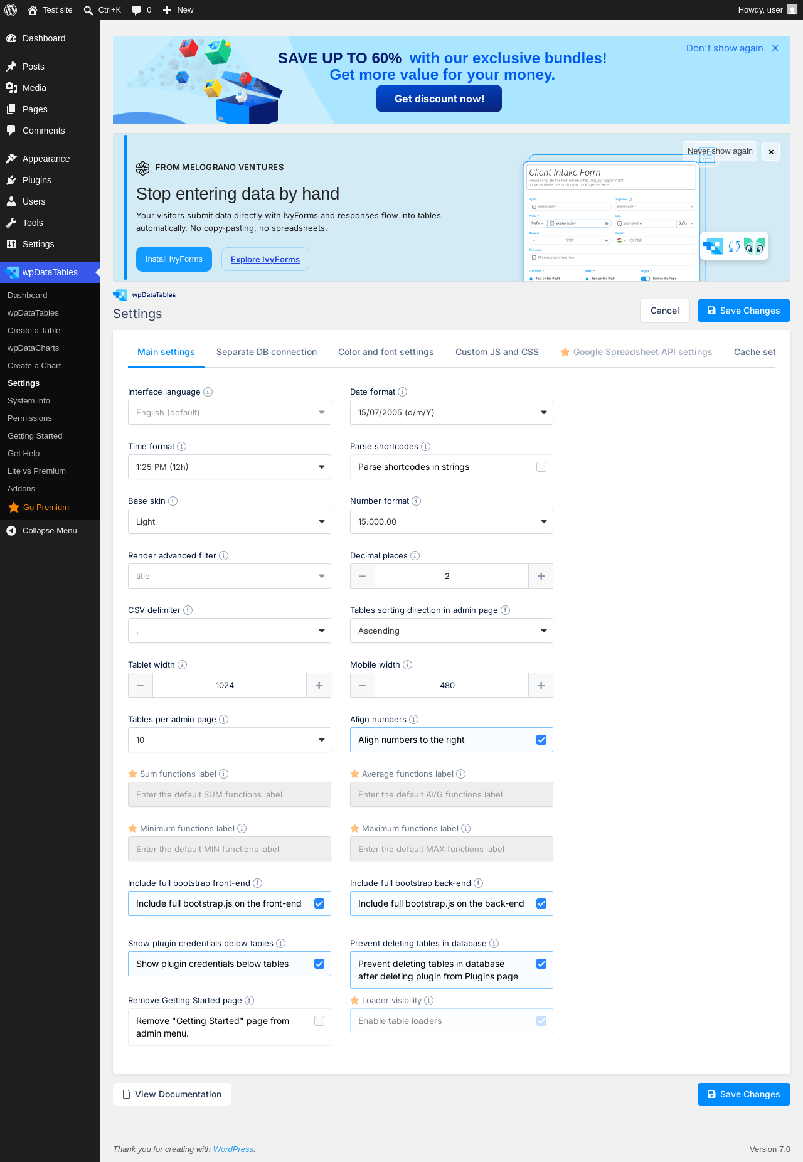Expand the Base skin Light dropdown

coord(230,521)
